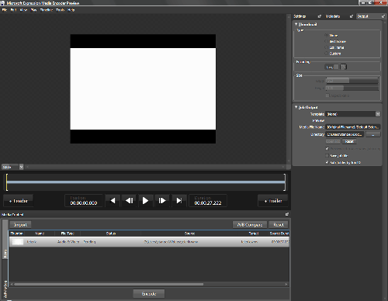Click the Name column header
The height and width of the screenshot is (301, 388).
(x=40, y=234)
